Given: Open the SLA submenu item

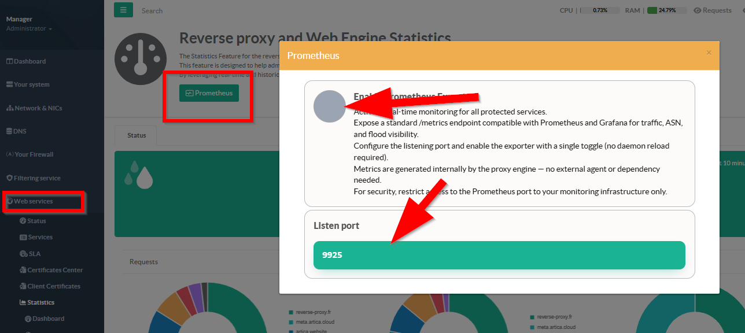Looking at the screenshot, I should click(34, 254).
